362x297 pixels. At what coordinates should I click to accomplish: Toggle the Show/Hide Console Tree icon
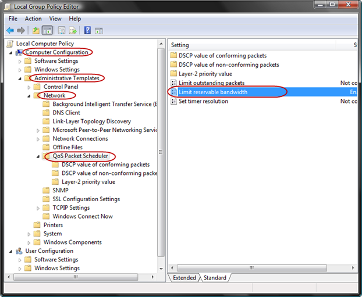(x=47, y=30)
